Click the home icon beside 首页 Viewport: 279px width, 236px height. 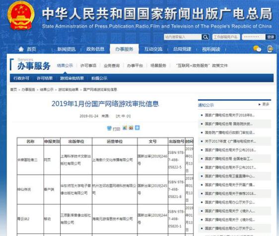21,49
